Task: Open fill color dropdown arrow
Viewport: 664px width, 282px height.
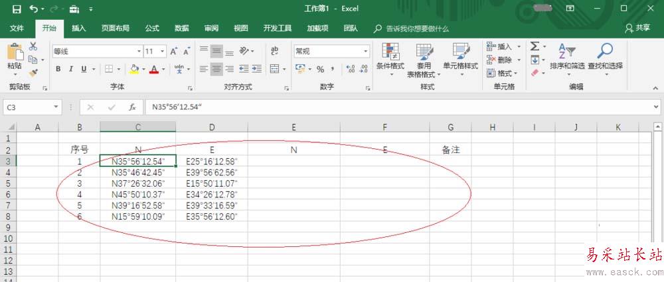Action: point(143,69)
